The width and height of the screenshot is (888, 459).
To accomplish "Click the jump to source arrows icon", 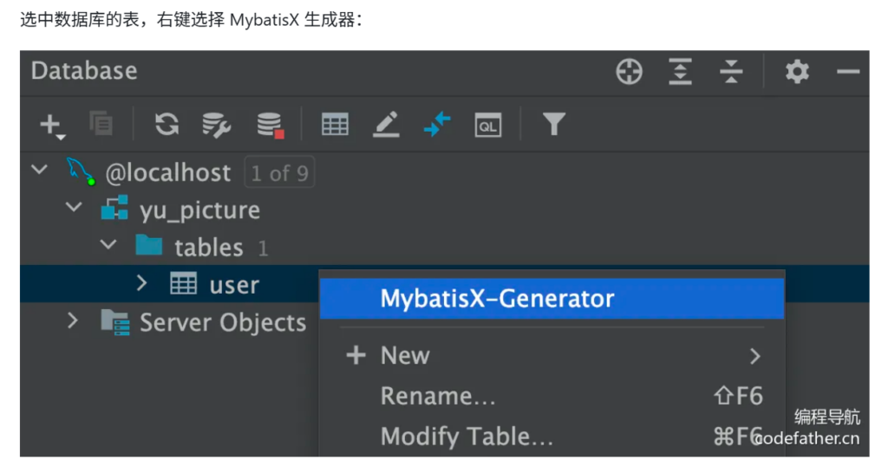I will 437,125.
